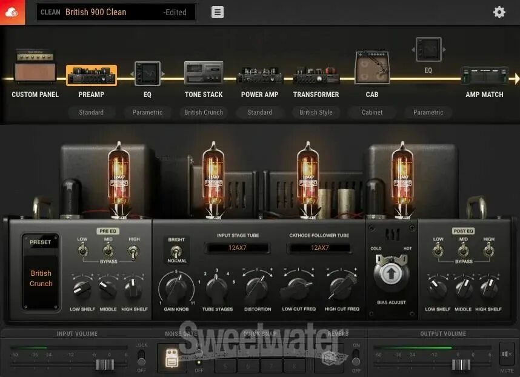
Task: Toggle the Post EQ Mid switch
Action: (463, 250)
